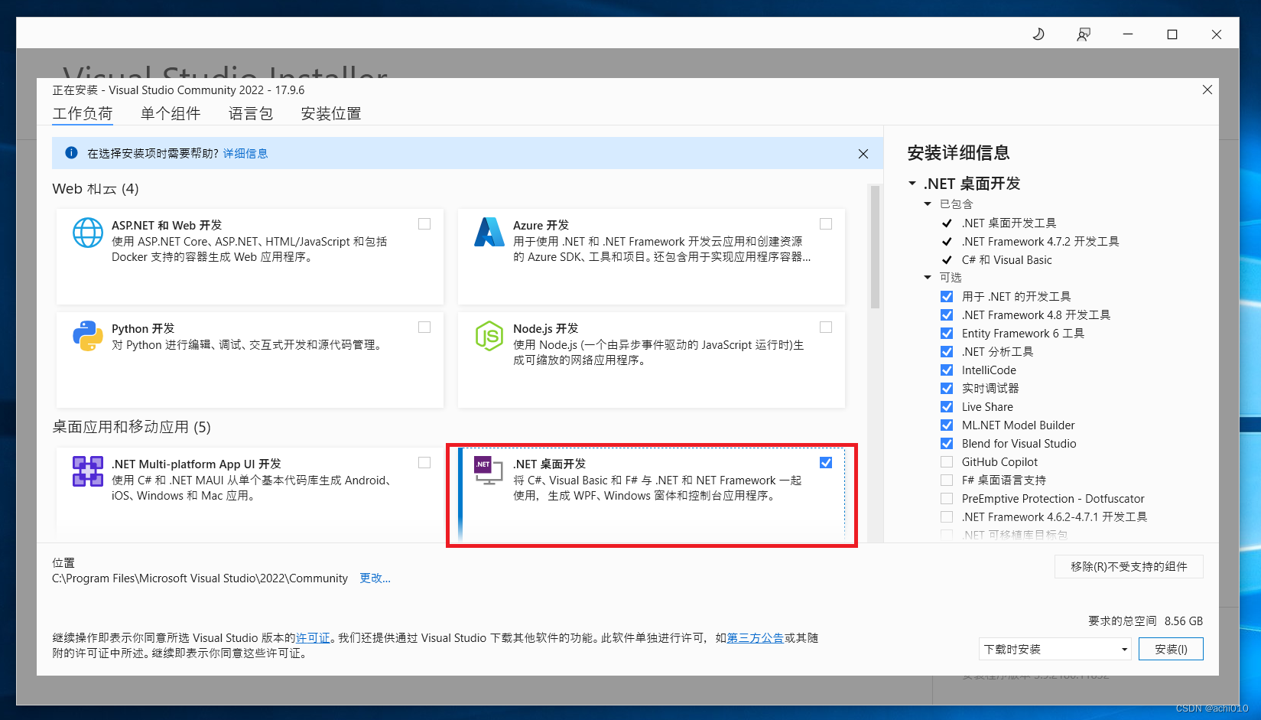Screen dimensions: 1261x720
Task: Dismiss the help info banner
Action: pyautogui.click(x=863, y=154)
